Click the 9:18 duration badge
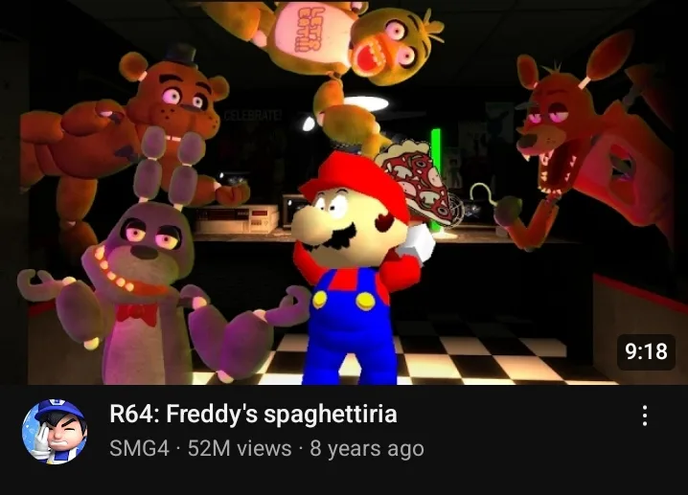This screenshot has width=688, height=495. coord(646,351)
